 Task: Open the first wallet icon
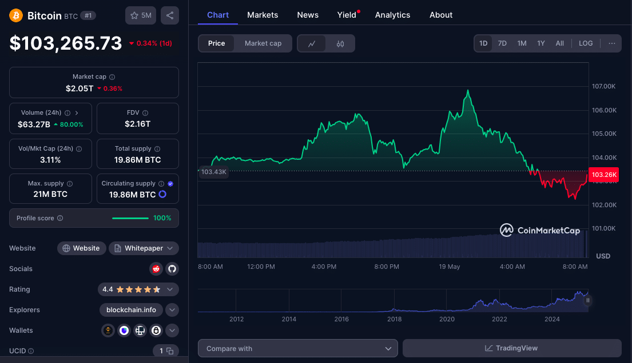[x=108, y=330]
